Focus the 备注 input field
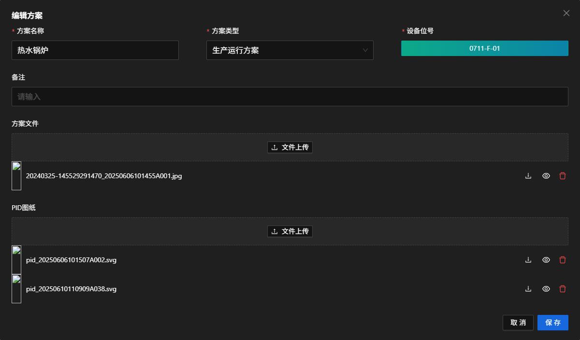580x340 pixels. tap(290, 97)
